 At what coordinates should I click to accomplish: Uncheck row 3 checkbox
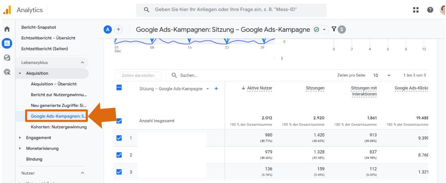(119, 172)
